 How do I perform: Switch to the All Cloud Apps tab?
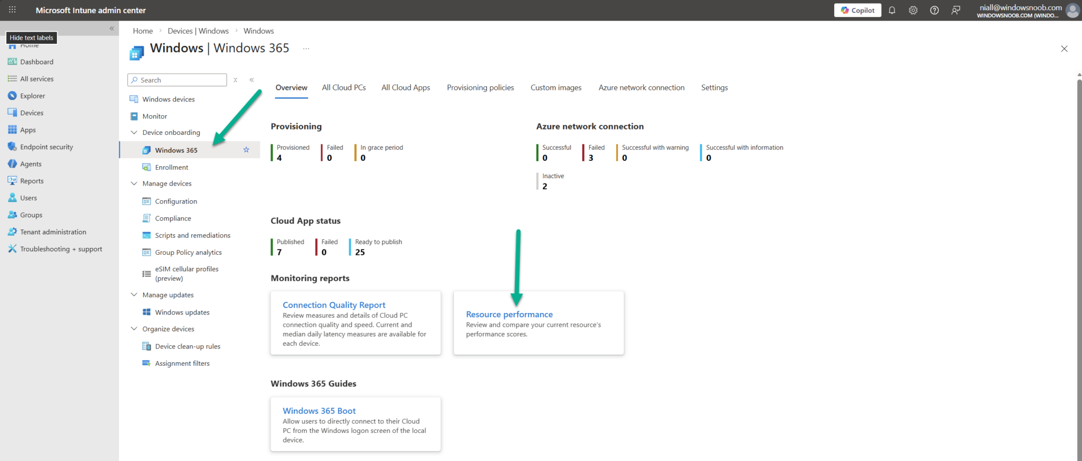coord(406,88)
